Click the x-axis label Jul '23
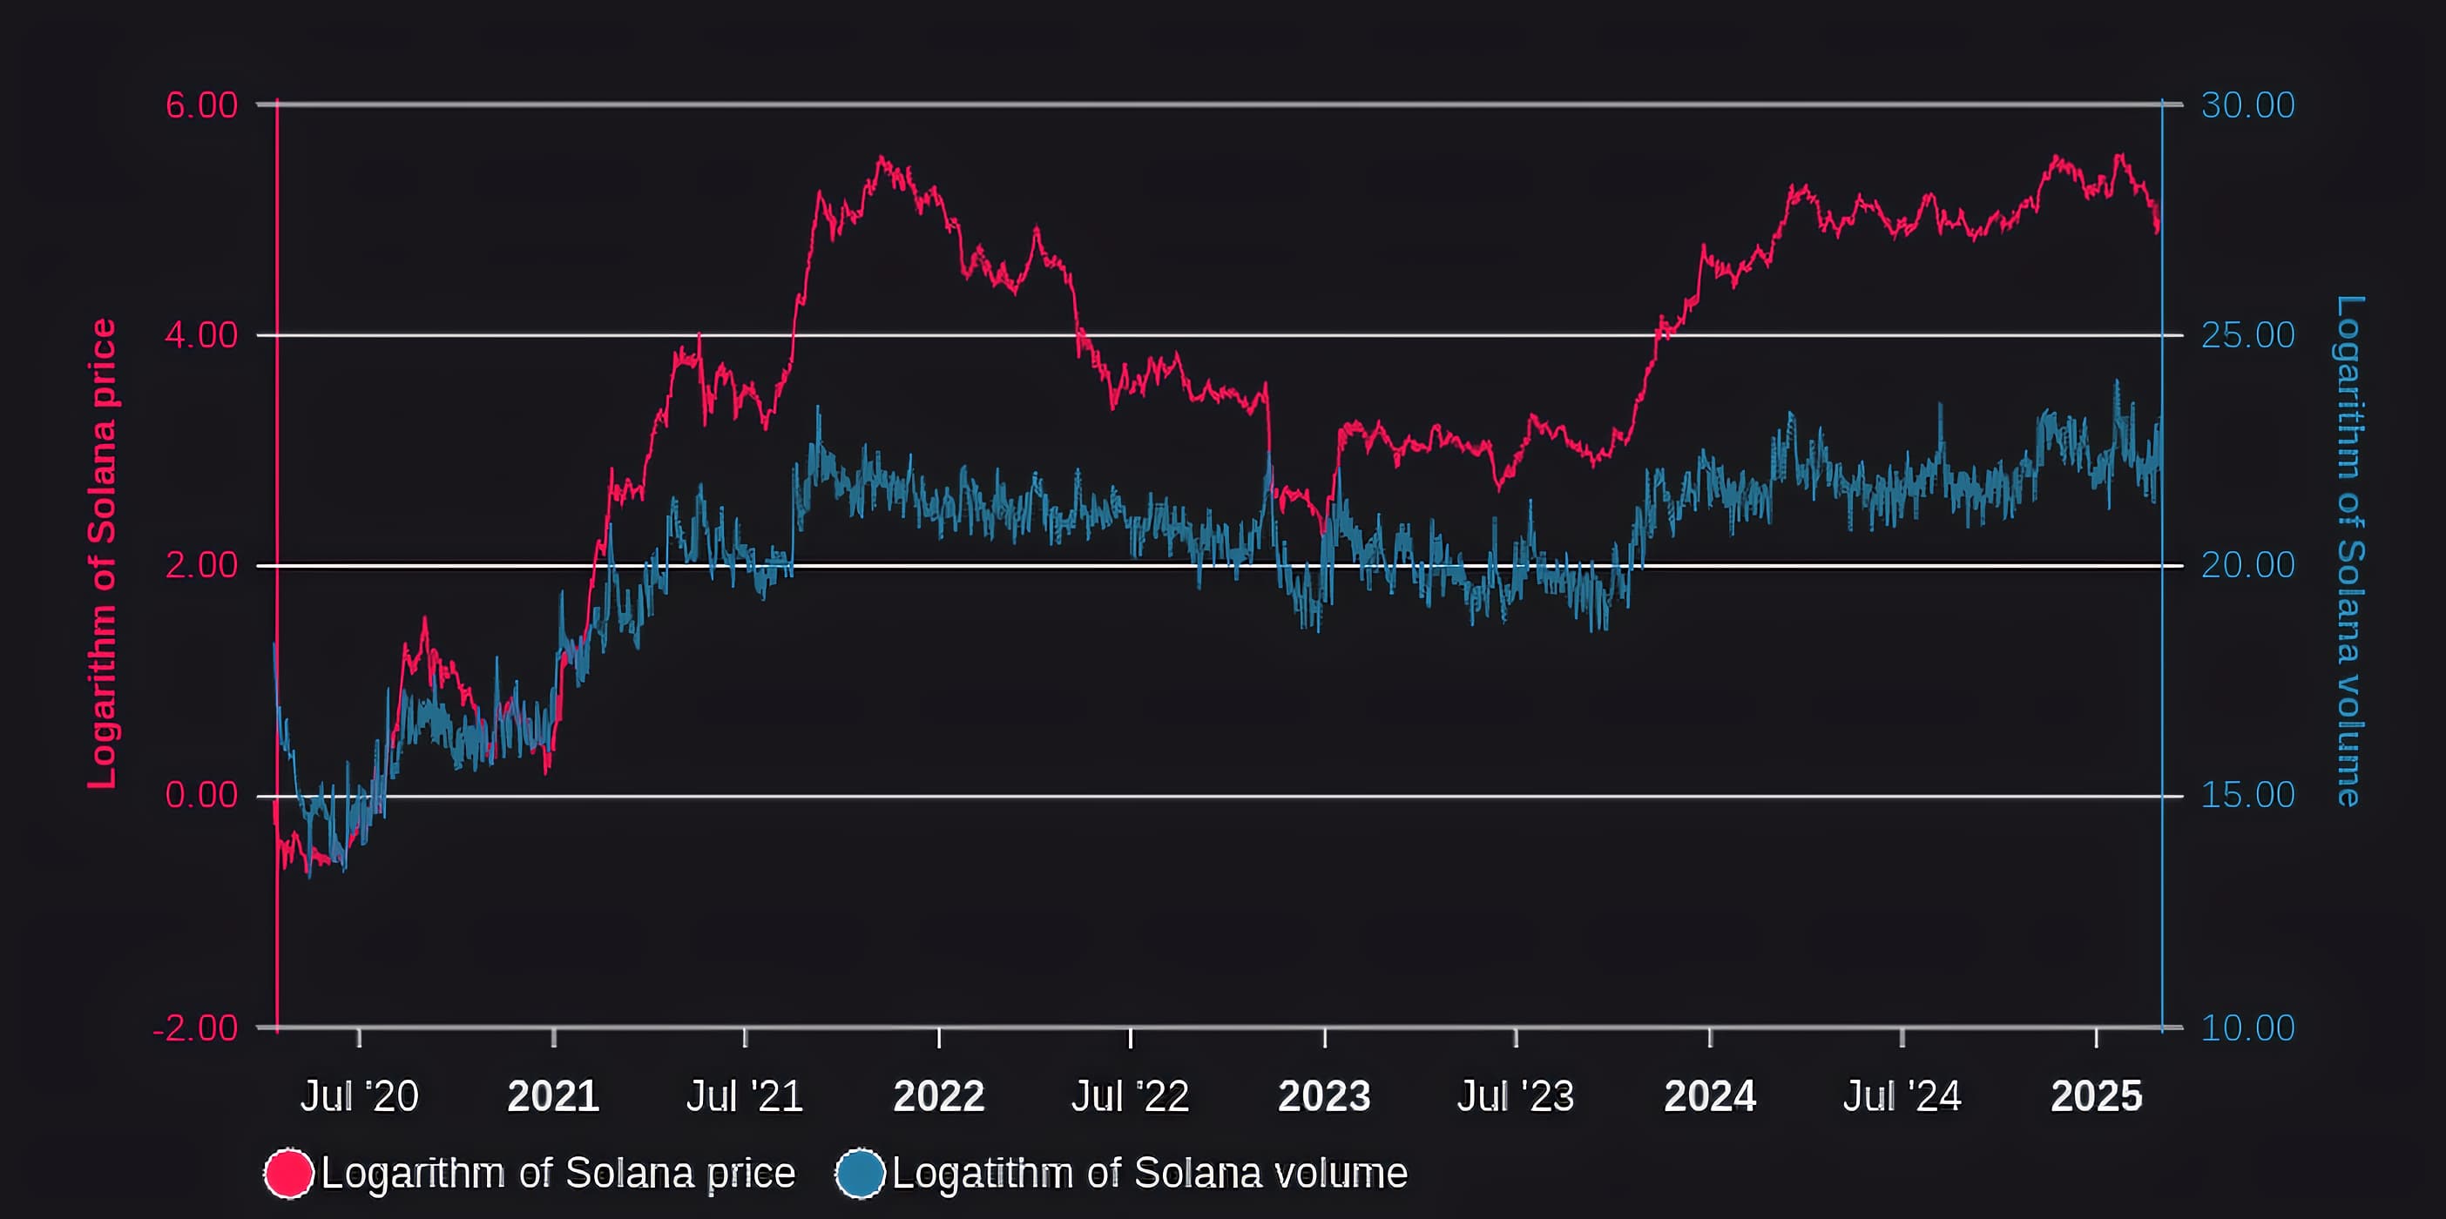Viewport: 2446px width, 1219px height. [x=1516, y=1096]
